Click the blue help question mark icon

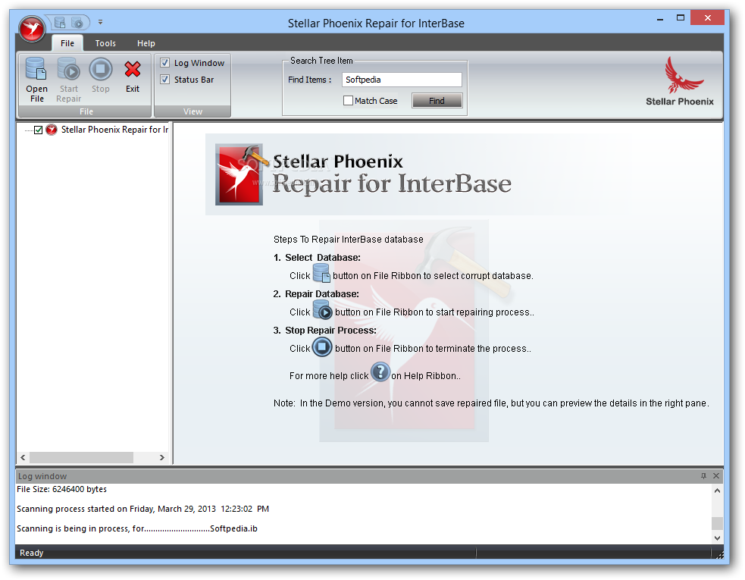pos(380,372)
